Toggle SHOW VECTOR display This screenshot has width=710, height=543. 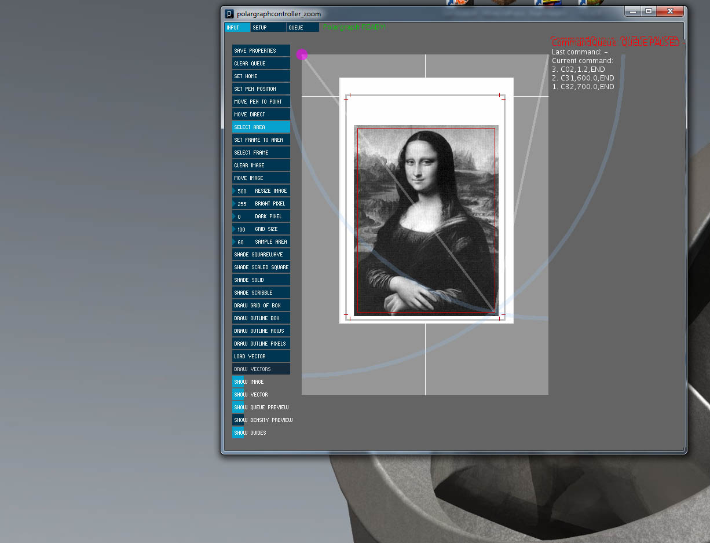pyautogui.click(x=238, y=394)
